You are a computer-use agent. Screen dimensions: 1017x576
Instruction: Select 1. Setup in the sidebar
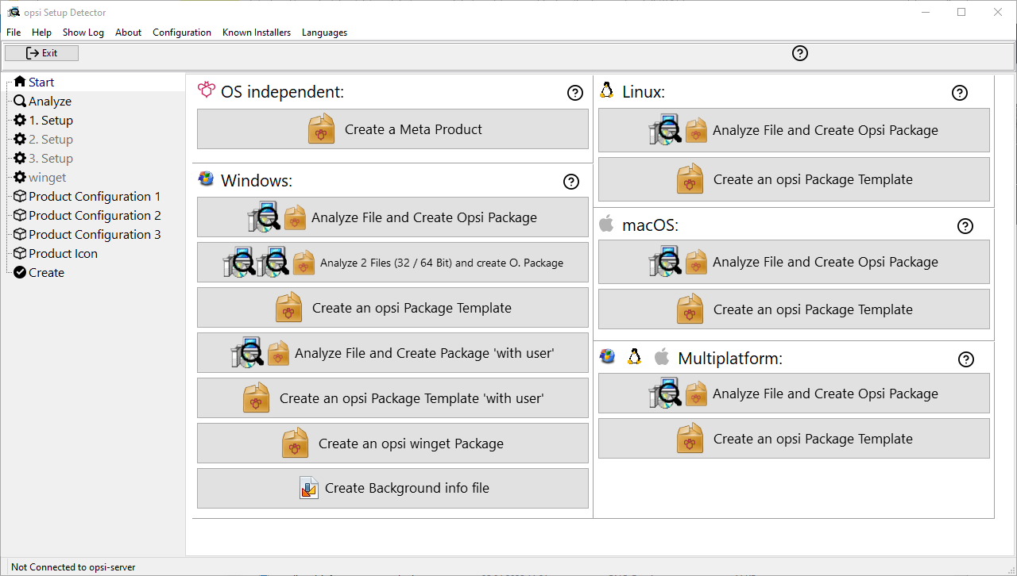click(x=51, y=120)
